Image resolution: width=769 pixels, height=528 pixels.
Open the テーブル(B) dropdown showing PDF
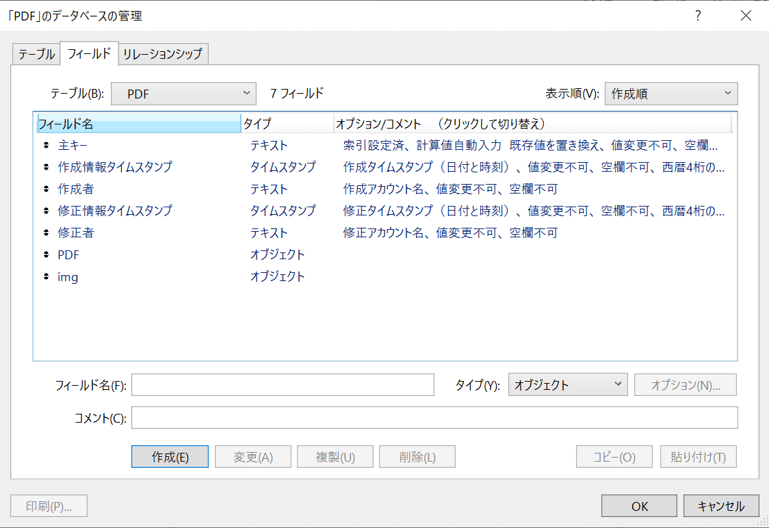pos(183,94)
